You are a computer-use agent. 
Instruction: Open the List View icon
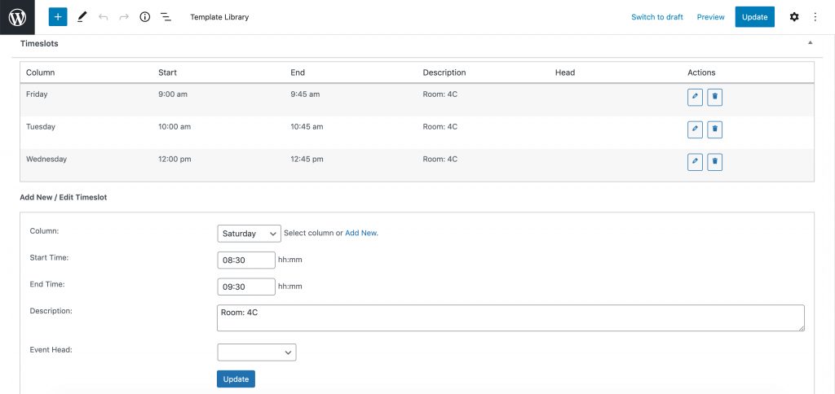pyautogui.click(x=166, y=17)
